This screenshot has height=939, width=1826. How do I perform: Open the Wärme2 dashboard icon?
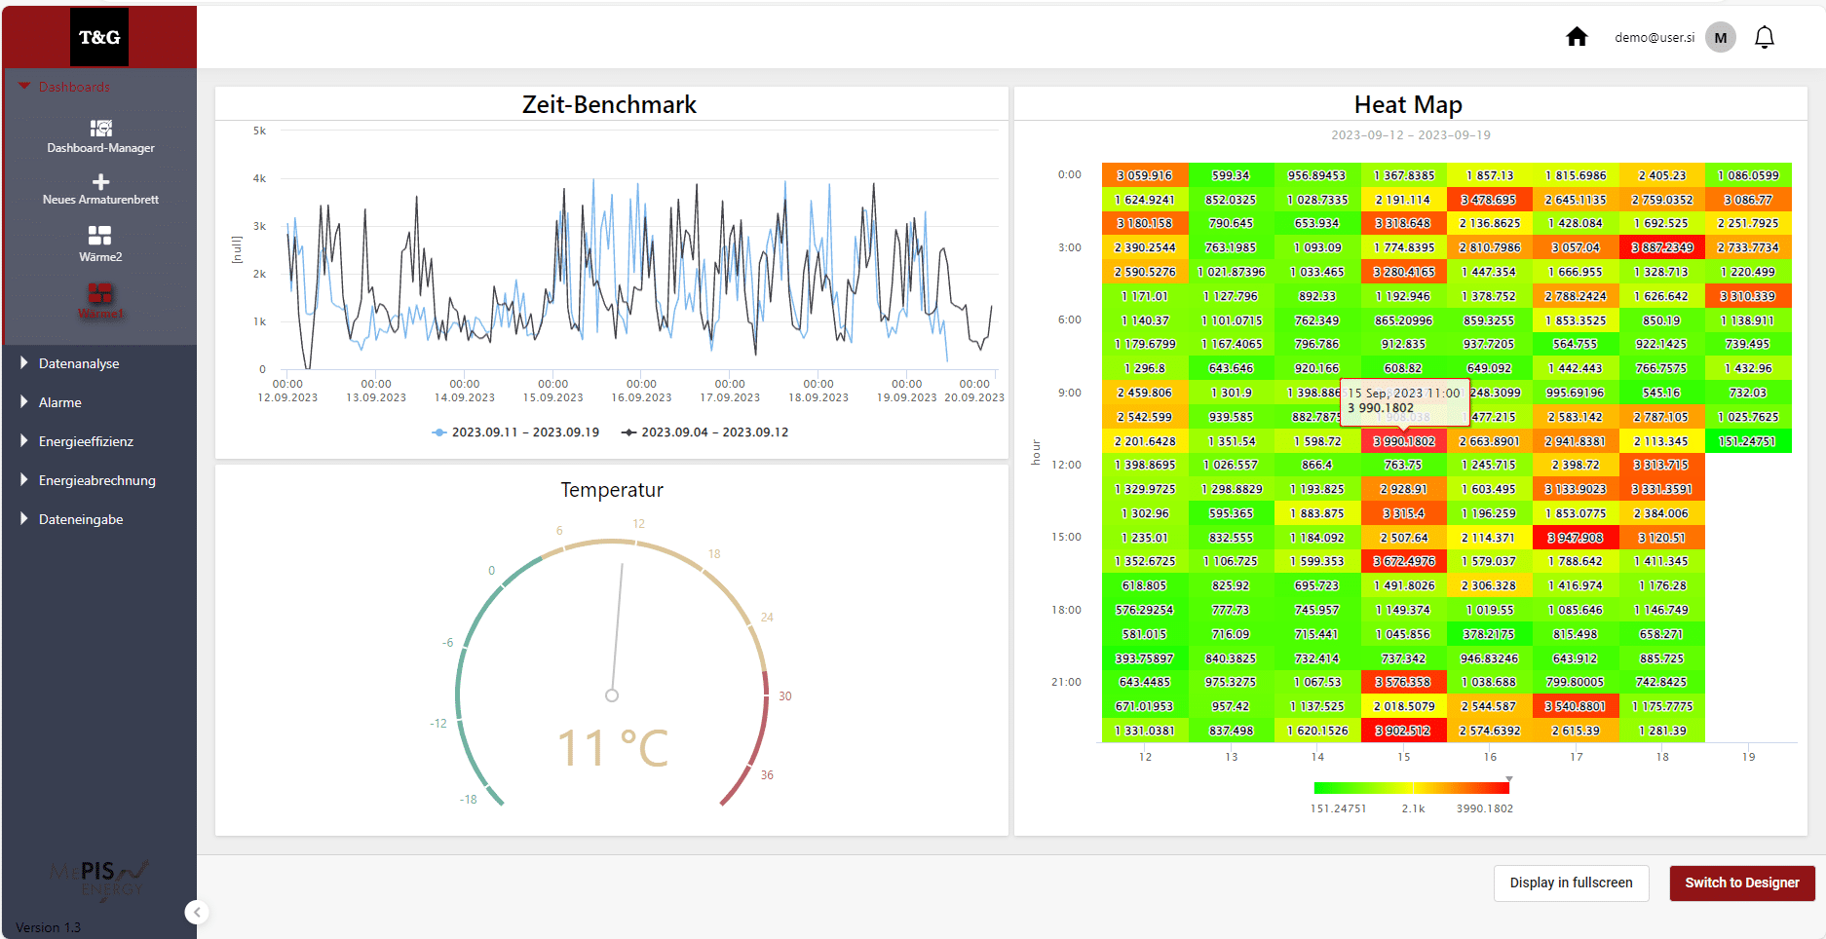click(100, 236)
